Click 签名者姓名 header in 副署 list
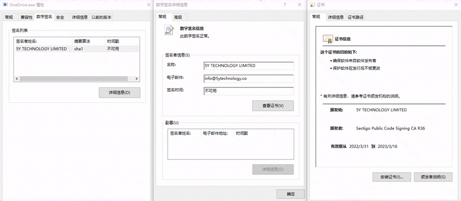461x201 pixels. point(184,133)
